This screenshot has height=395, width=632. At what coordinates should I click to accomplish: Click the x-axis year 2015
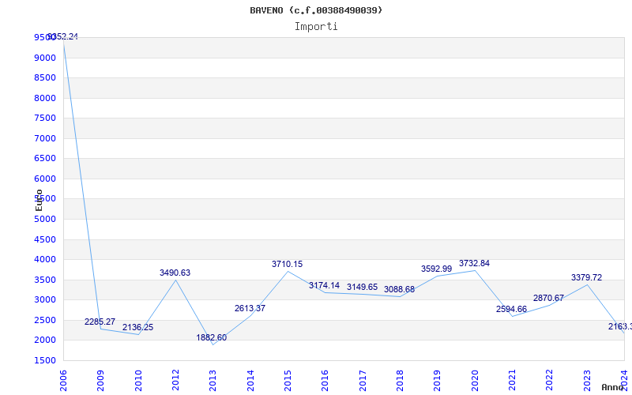[288, 381]
